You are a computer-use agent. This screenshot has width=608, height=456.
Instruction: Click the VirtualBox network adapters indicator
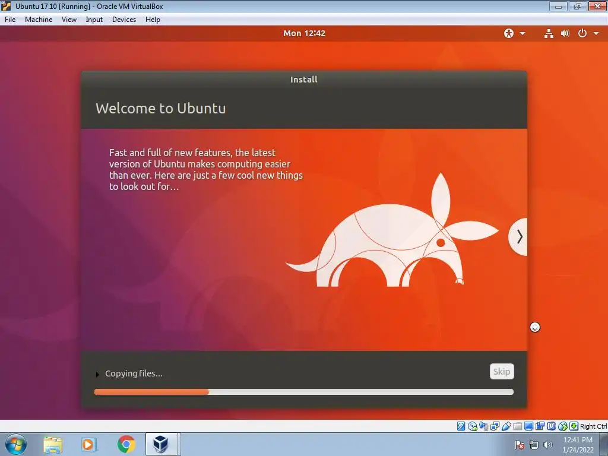(495, 426)
